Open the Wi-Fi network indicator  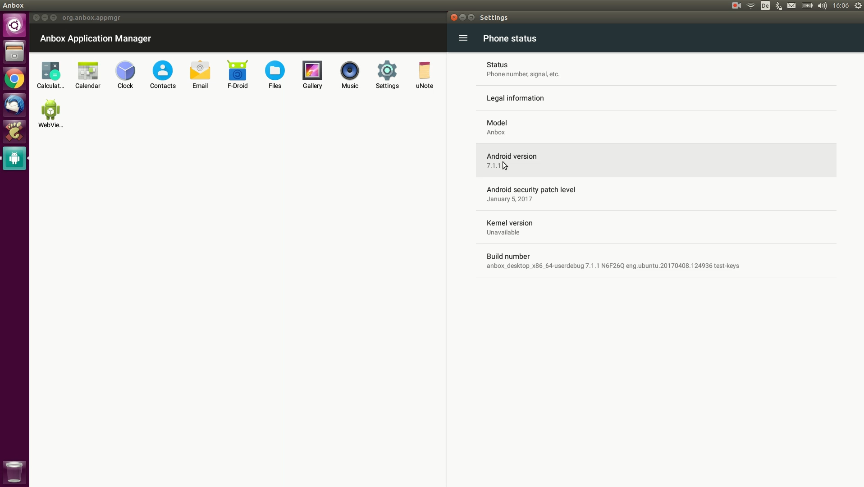point(751,5)
